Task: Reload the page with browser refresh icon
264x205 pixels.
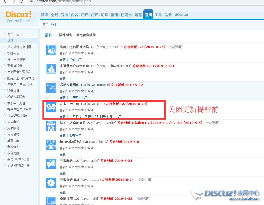Action: click(21, 1)
